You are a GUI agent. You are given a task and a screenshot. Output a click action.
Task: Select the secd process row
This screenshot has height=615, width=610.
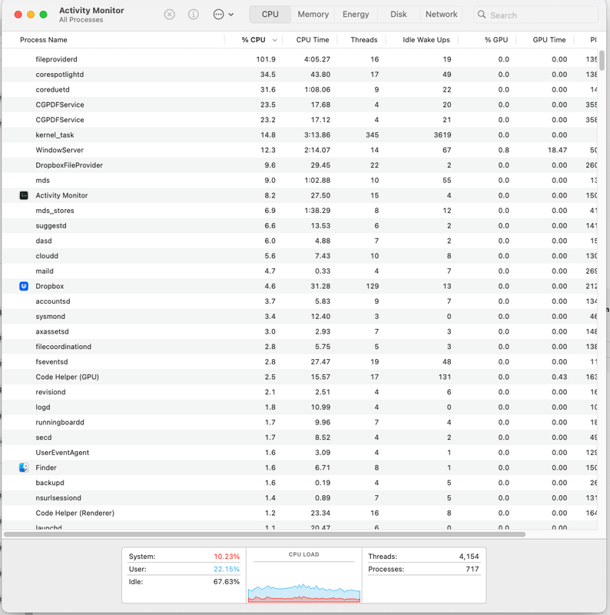tap(300, 437)
